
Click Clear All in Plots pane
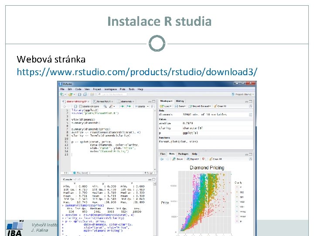(215, 159)
